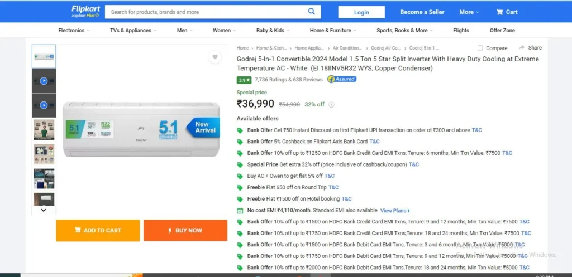Click ADD TO CART button

[98, 230]
